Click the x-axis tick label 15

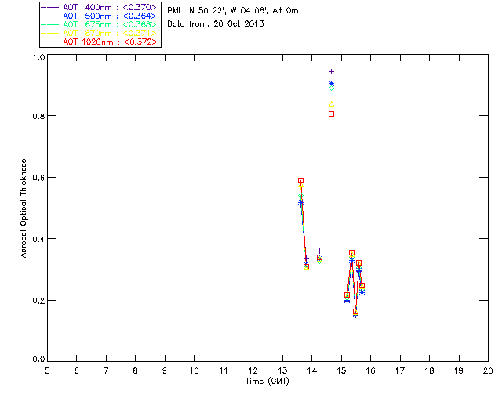(x=341, y=370)
